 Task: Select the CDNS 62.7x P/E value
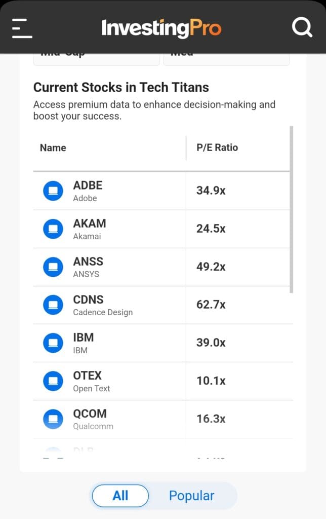click(211, 305)
